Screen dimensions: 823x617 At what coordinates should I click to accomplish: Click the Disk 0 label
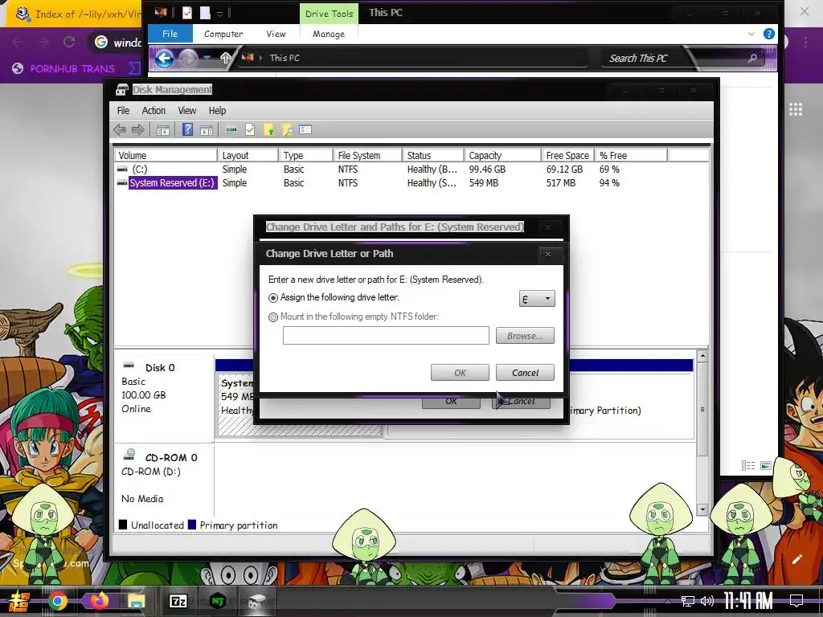[160, 368]
